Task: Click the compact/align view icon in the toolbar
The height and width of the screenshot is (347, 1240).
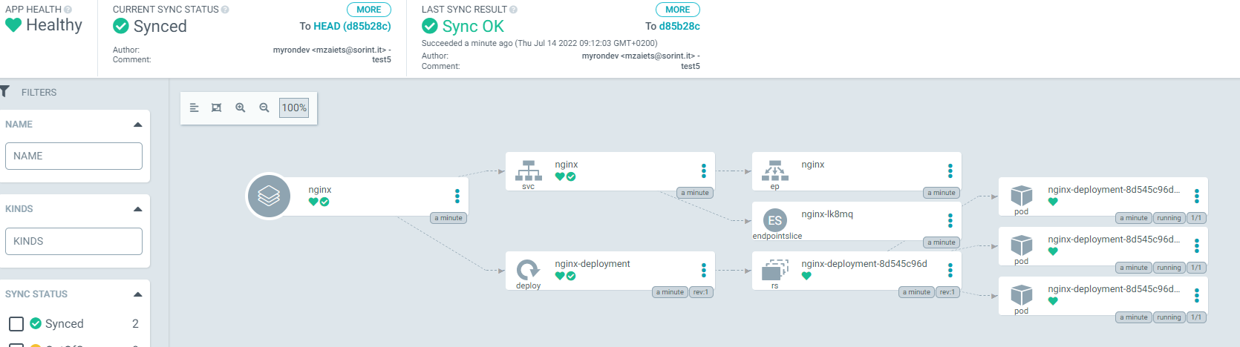Action: (x=194, y=108)
